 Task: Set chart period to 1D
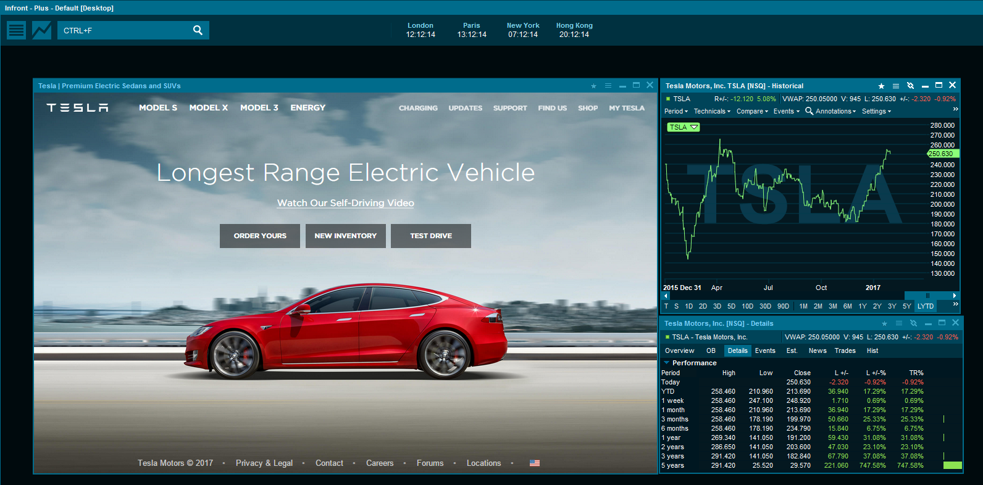coord(689,306)
